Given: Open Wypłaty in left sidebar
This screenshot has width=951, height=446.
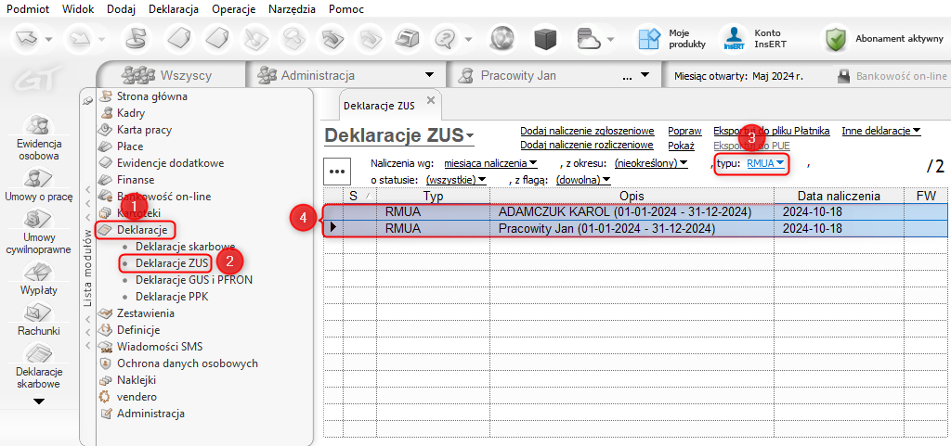Looking at the screenshot, I should pyautogui.click(x=39, y=278).
